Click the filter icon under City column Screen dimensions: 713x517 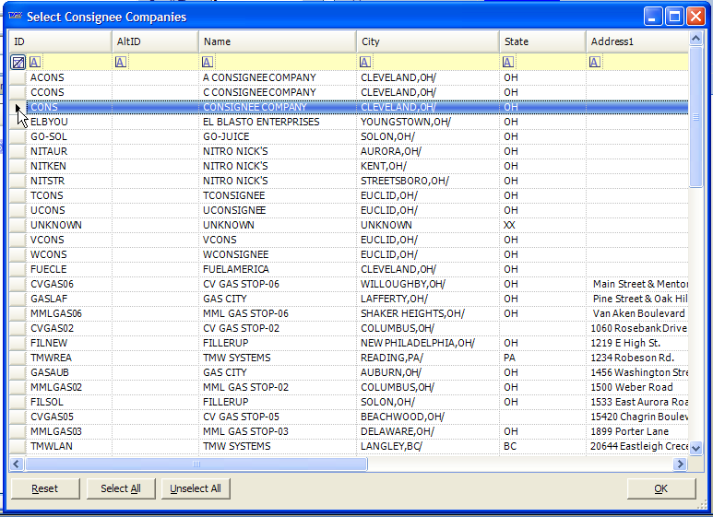tap(366, 62)
